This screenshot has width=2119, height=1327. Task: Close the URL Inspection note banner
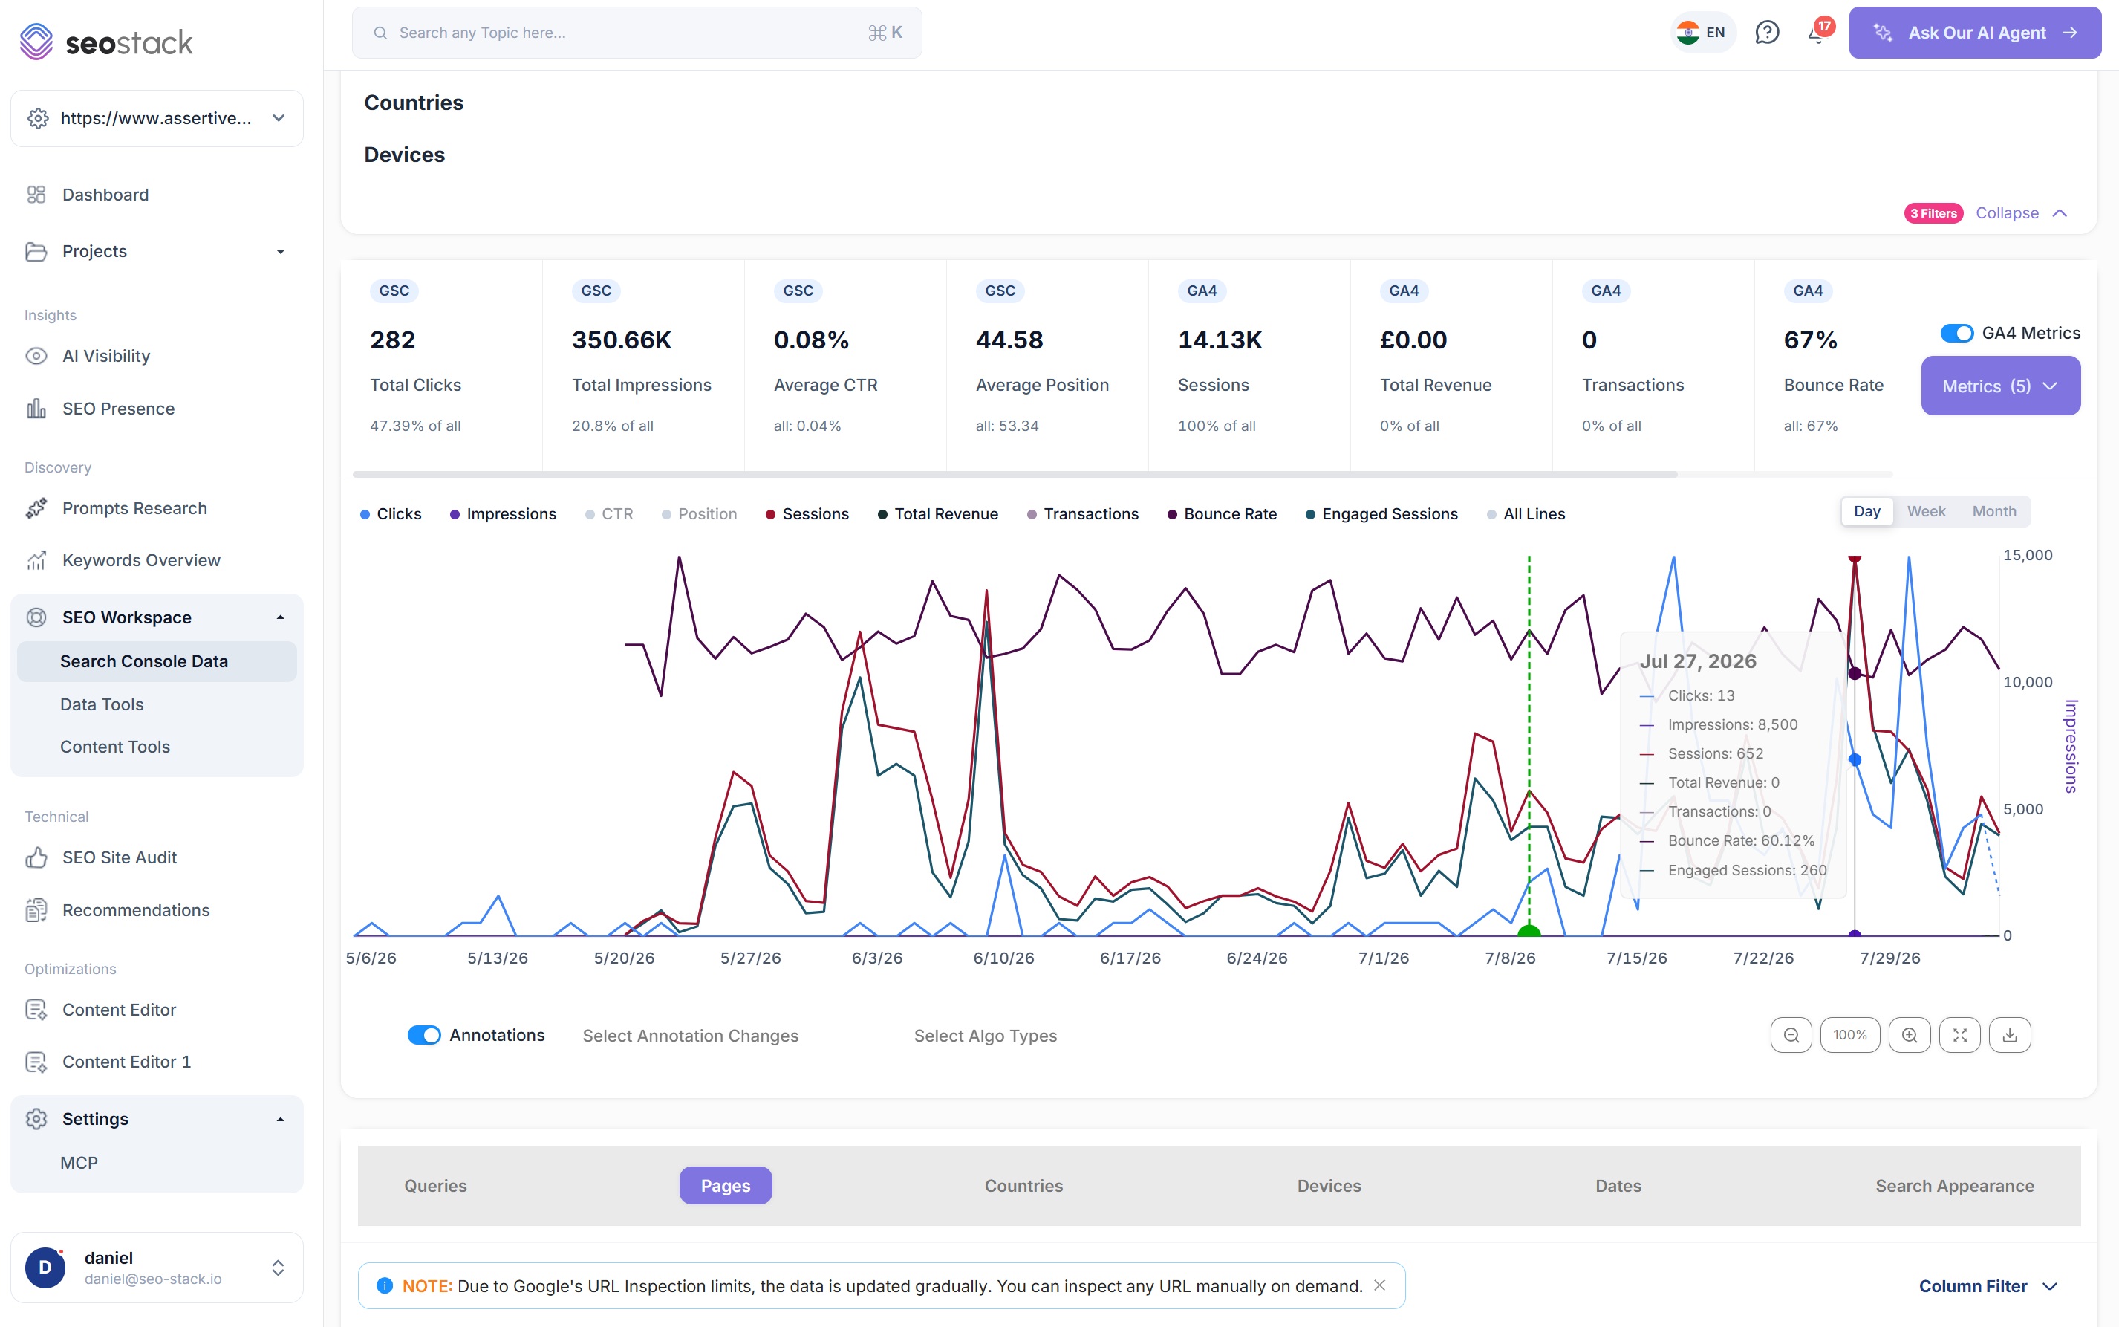click(x=1380, y=1285)
